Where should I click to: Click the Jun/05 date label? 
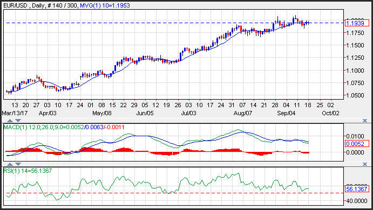coord(145,113)
